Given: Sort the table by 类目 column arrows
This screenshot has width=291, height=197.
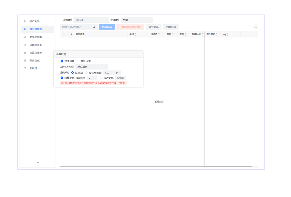Looking at the screenshot, I should click(x=135, y=34).
